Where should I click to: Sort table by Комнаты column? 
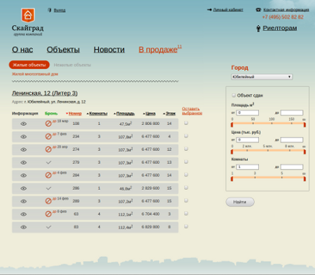(x=98, y=114)
